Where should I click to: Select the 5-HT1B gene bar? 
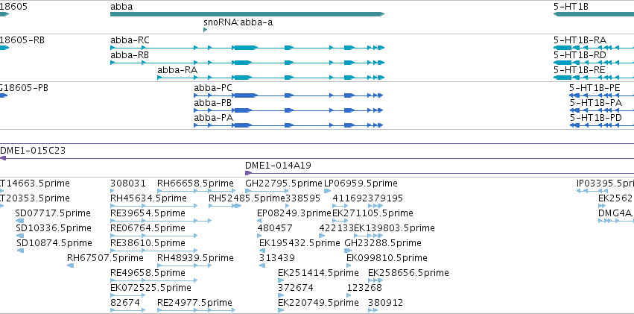pos(594,14)
